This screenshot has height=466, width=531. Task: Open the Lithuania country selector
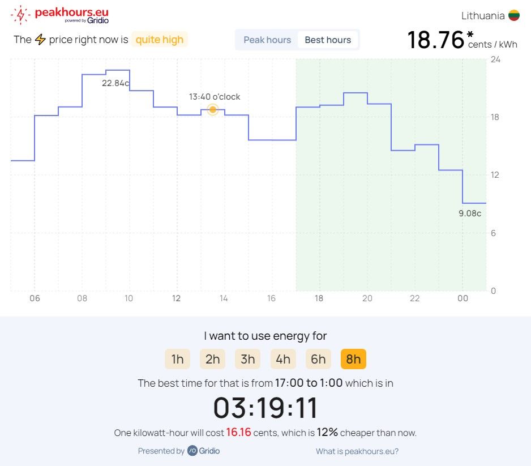click(490, 16)
